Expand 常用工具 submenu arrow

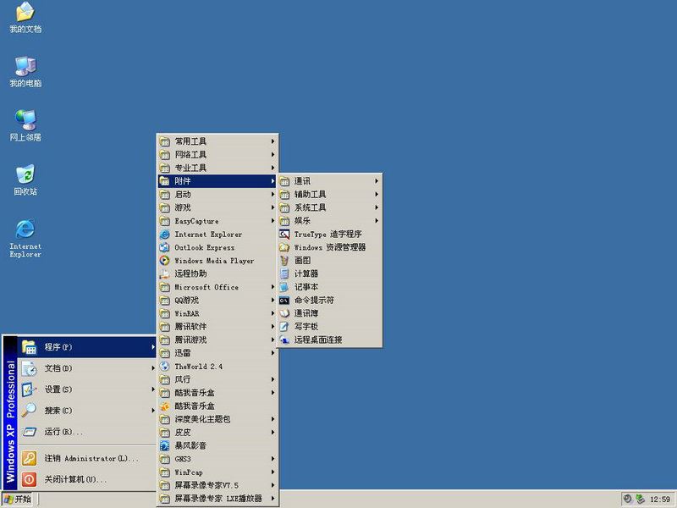[x=272, y=141]
